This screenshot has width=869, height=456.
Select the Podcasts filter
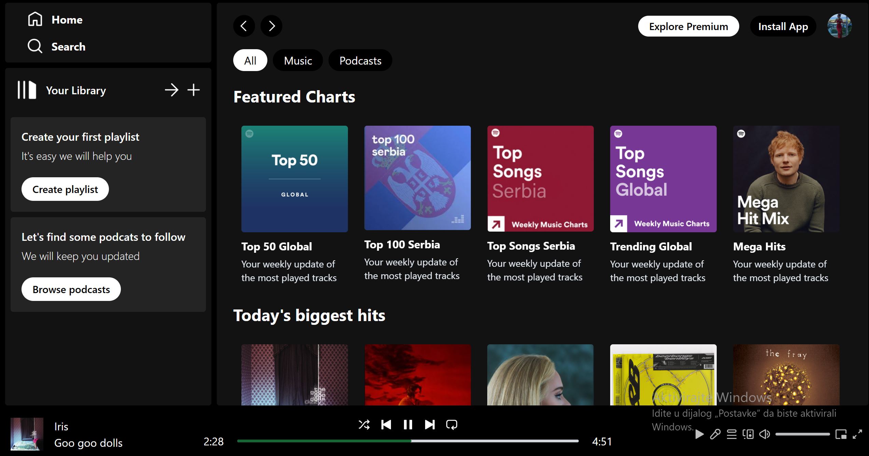(x=360, y=60)
